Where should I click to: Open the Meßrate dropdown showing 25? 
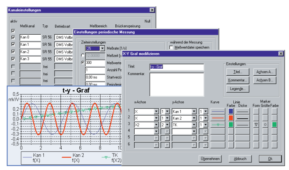tap(103, 48)
